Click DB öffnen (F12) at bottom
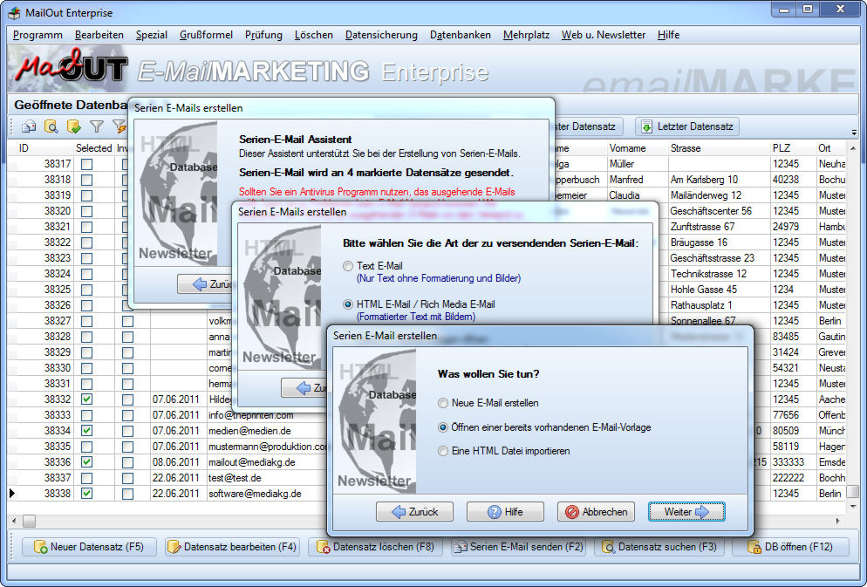The width and height of the screenshot is (867, 587). click(x=791, y=547)
